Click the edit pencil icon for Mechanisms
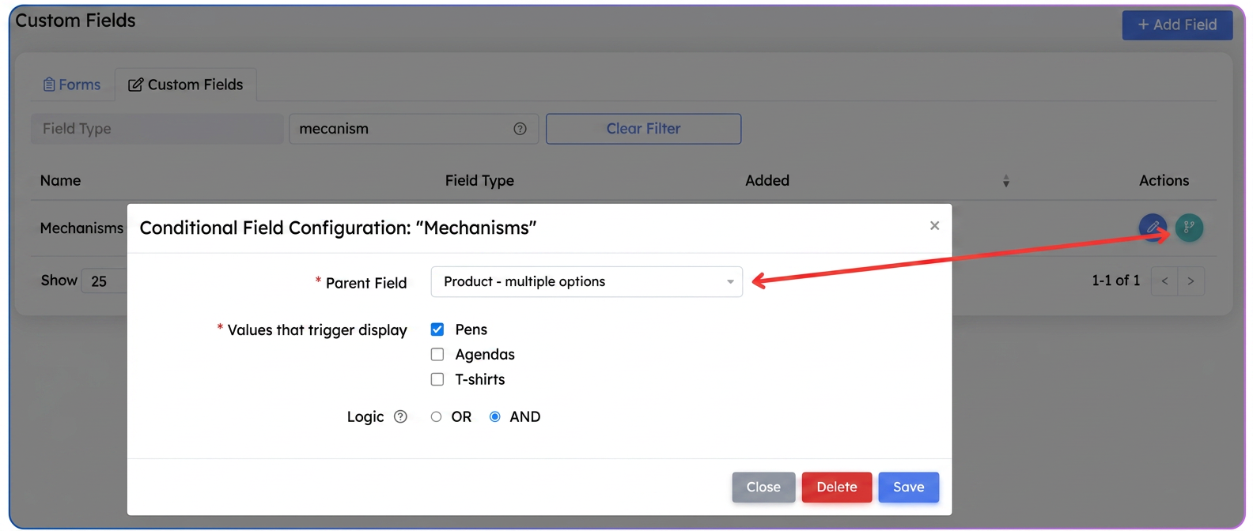 [1153, 228]
